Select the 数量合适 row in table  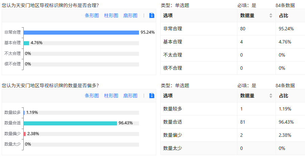(233, 122)
